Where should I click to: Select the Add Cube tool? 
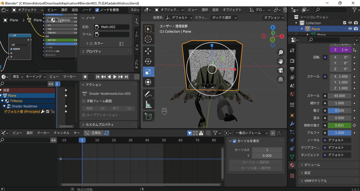click(148, 117)
